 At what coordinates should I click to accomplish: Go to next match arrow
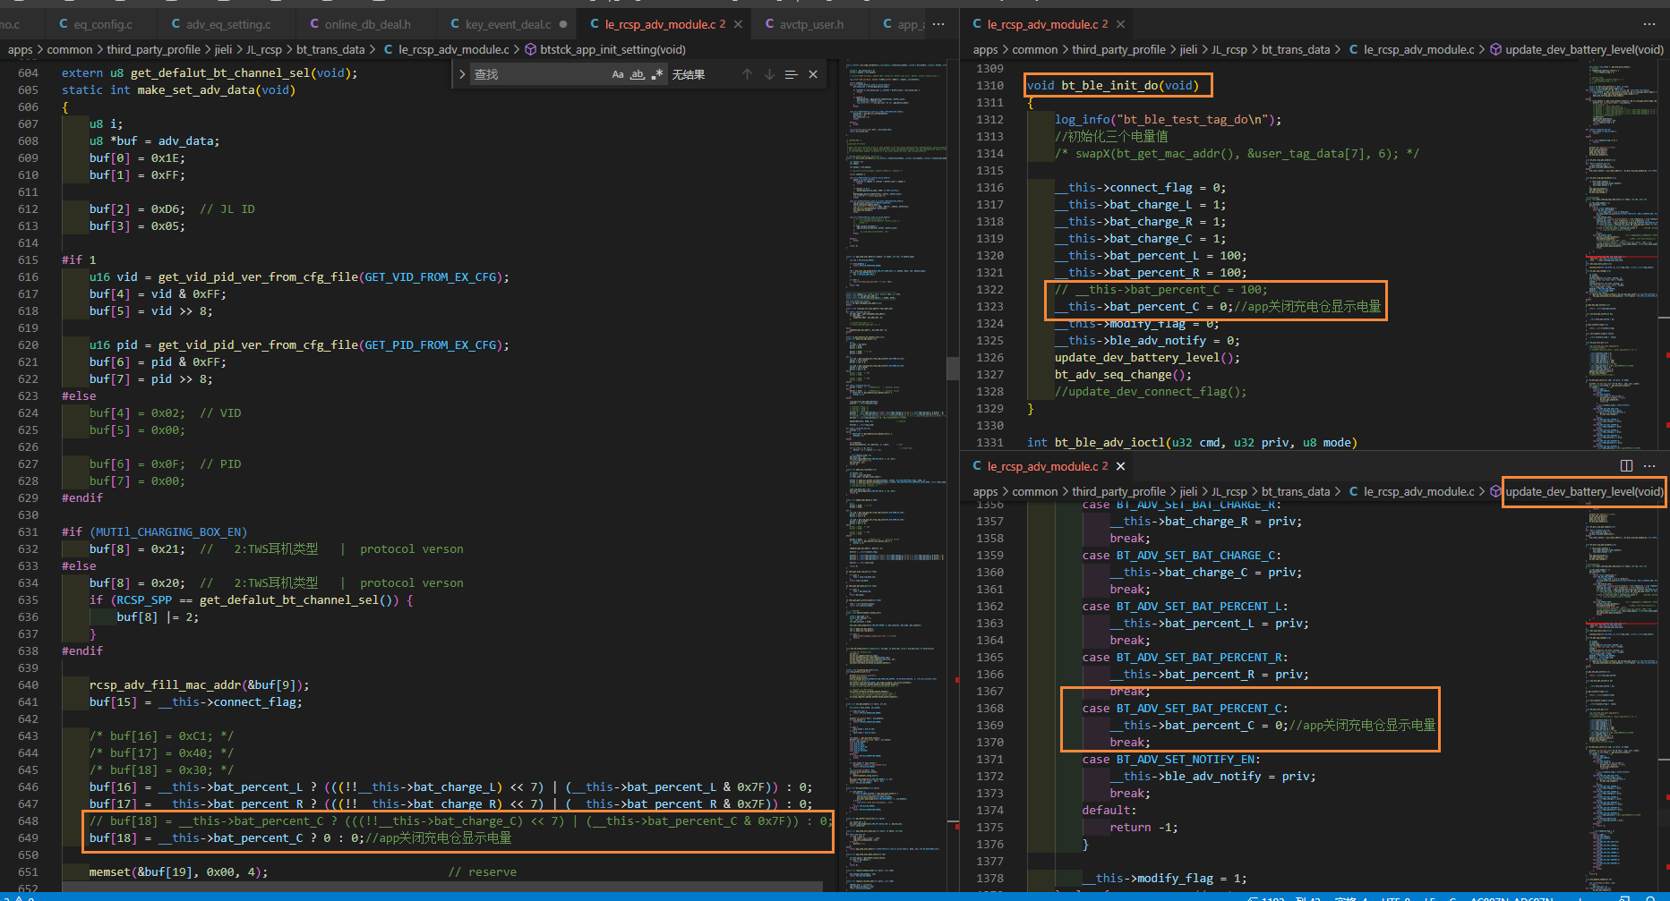tap(769, 74)
